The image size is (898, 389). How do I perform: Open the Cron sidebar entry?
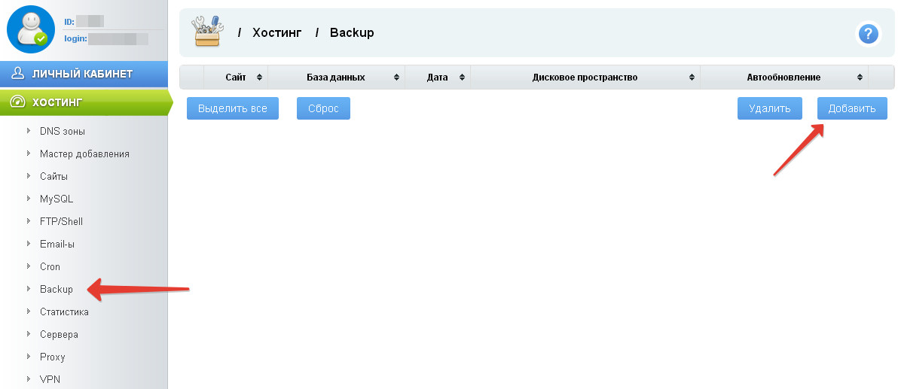click(x=50, y=266)
